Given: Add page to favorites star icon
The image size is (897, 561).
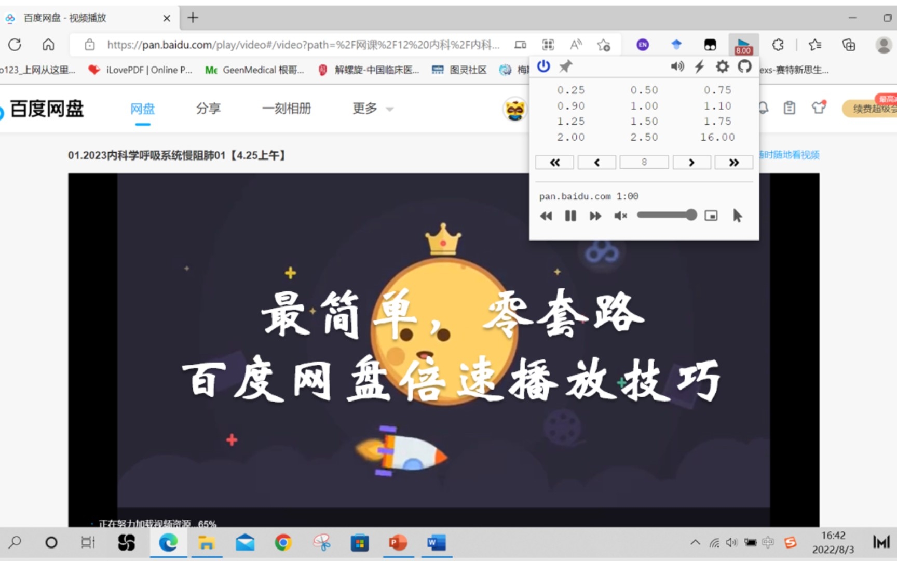Looking at the screenshot, I should coord(604,45).
